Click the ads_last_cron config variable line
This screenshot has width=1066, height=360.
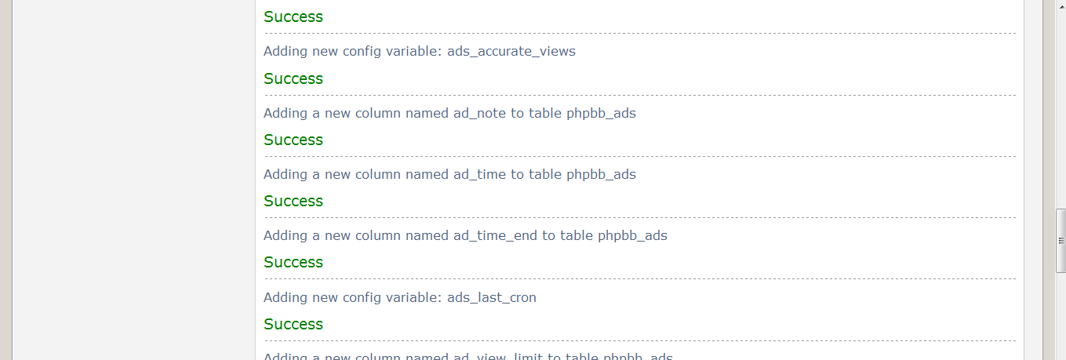[400, 297]
